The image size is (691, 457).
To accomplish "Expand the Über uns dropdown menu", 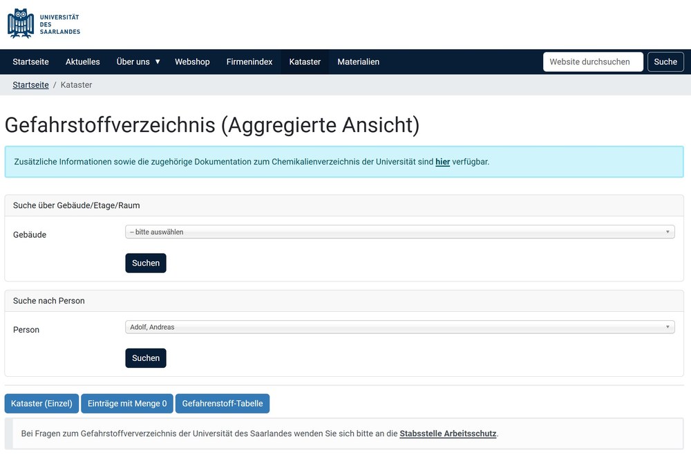I will click(138, 62).
